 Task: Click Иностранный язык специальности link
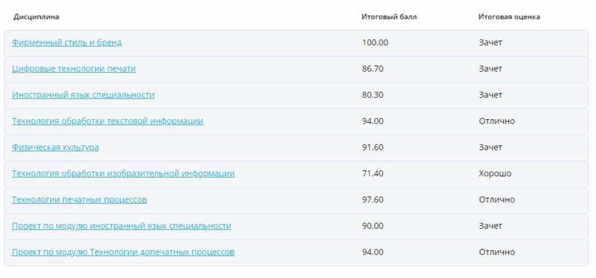[83, 95]
